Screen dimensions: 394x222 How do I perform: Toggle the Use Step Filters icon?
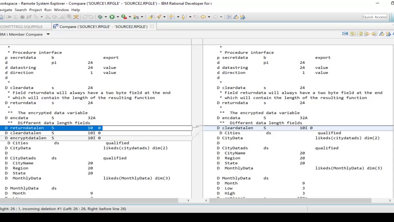coord(75,17)
